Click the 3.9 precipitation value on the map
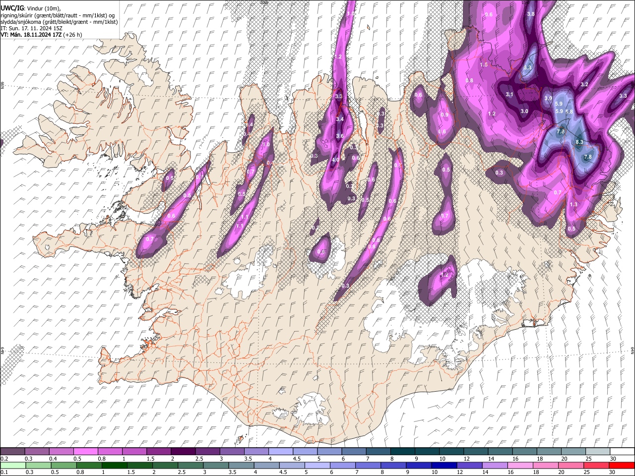The image size is (635, 476). [548, 99]
